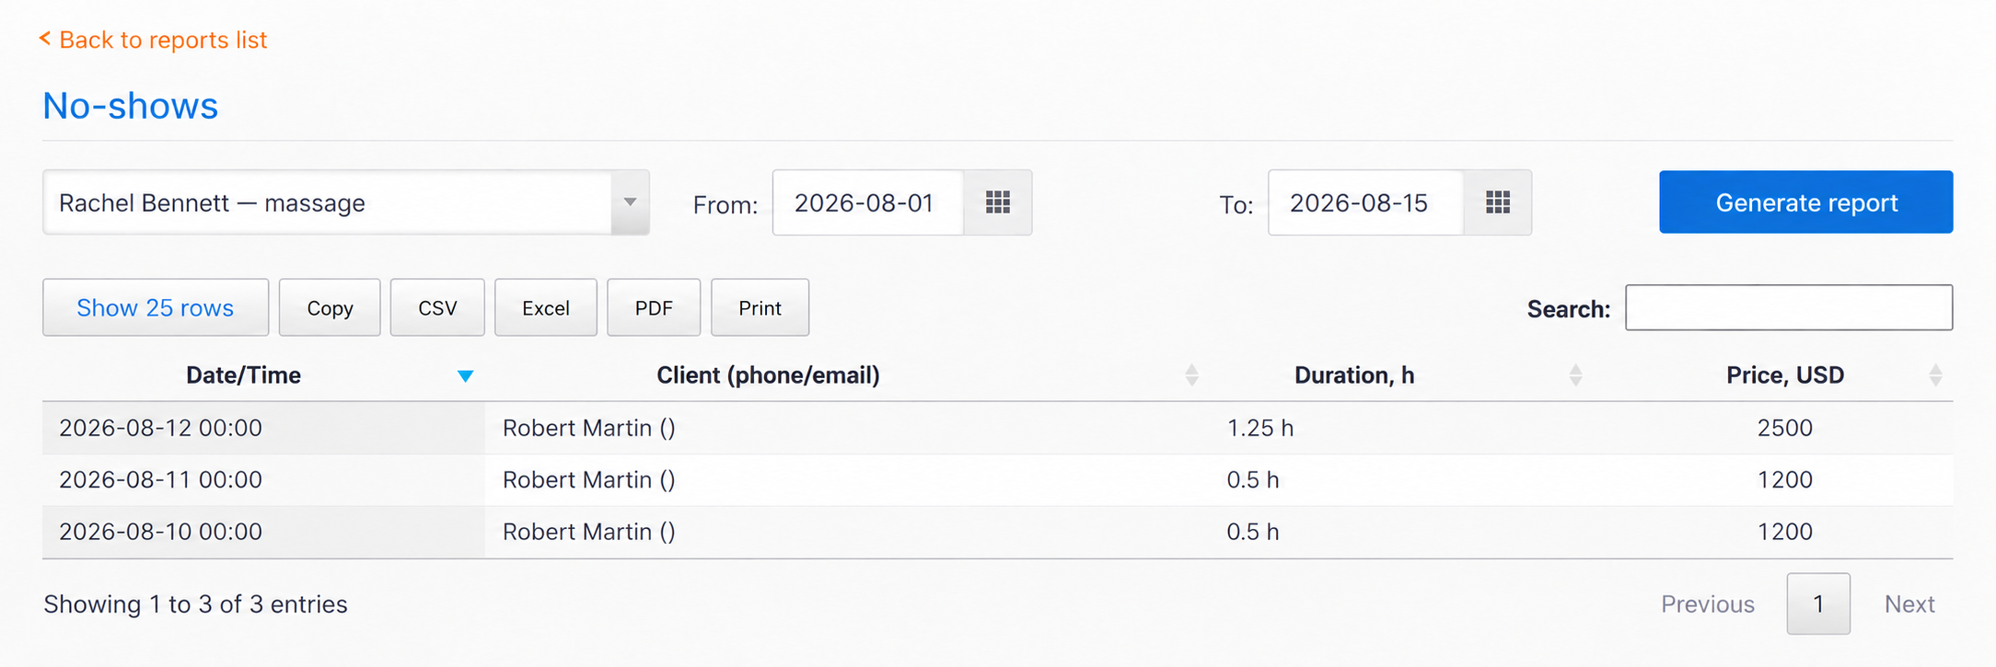Viewport: 1996px width, 667px height.
Task: Select the 2026-08-12 Robert Martin row
Action: click(x=997, y=428)
